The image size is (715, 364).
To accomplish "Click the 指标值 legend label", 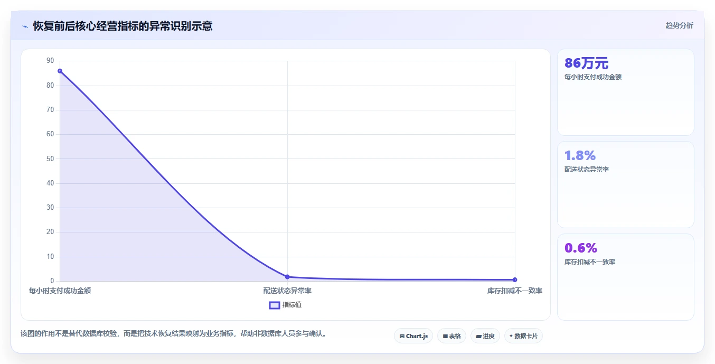I will (x=292, y=305).
